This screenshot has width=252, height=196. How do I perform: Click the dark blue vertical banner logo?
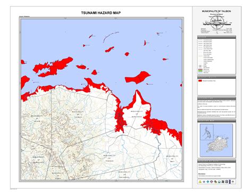click(x=230, y=182)
